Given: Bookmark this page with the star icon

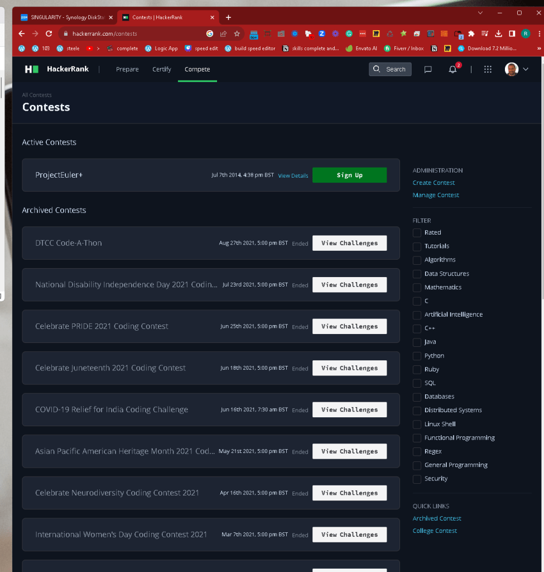Looking at the screenshot, I should (x=237, y=34).
